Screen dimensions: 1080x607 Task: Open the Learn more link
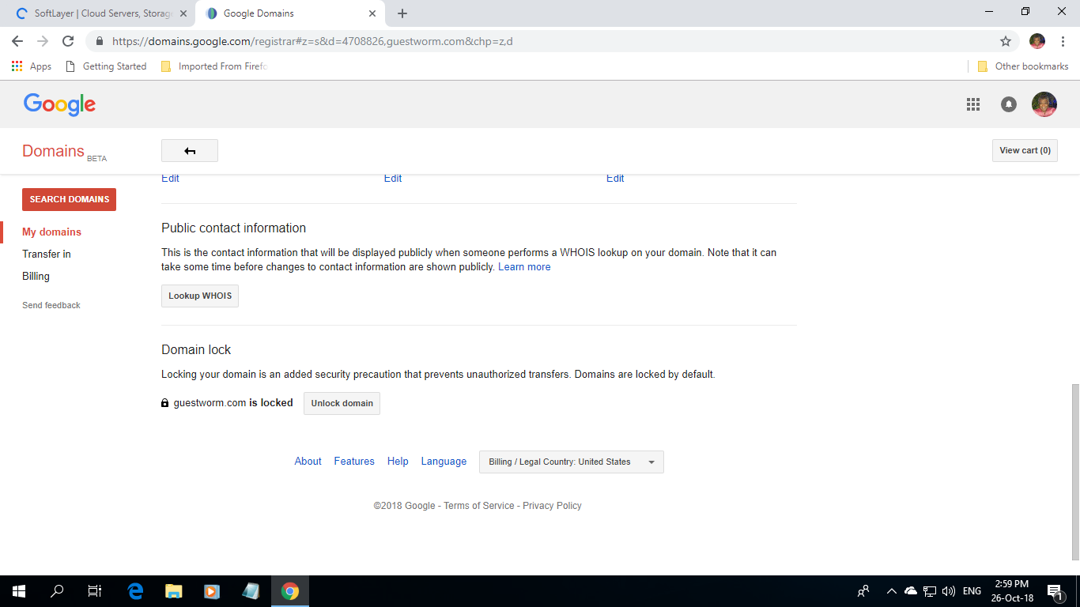[524, 267]
